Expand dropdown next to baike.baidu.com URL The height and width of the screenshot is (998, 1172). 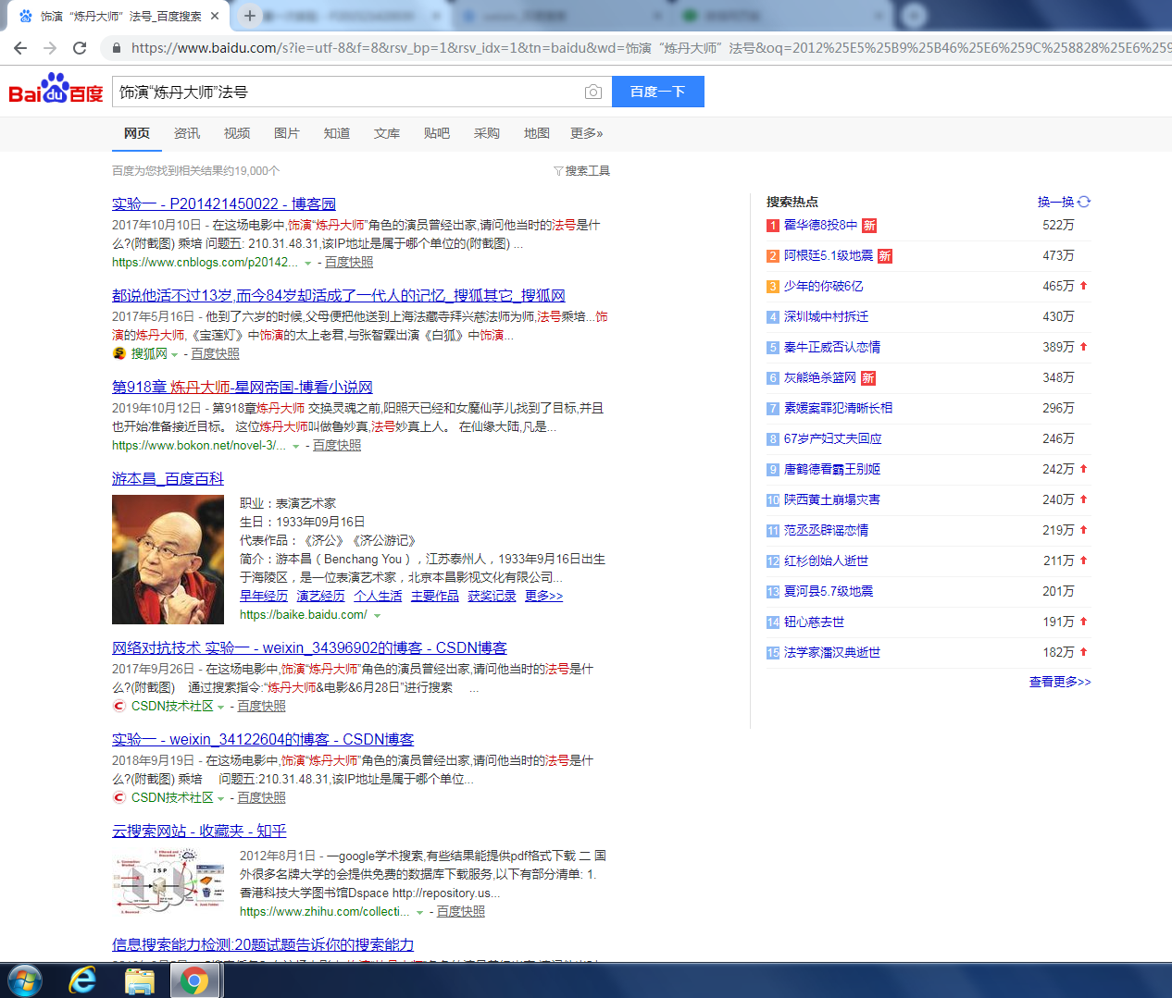tap(377, 616)
